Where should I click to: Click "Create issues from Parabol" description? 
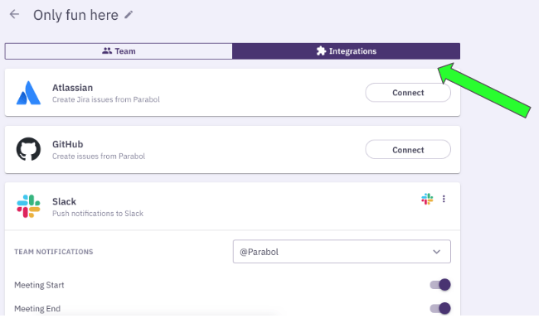(x=99, y=157)
